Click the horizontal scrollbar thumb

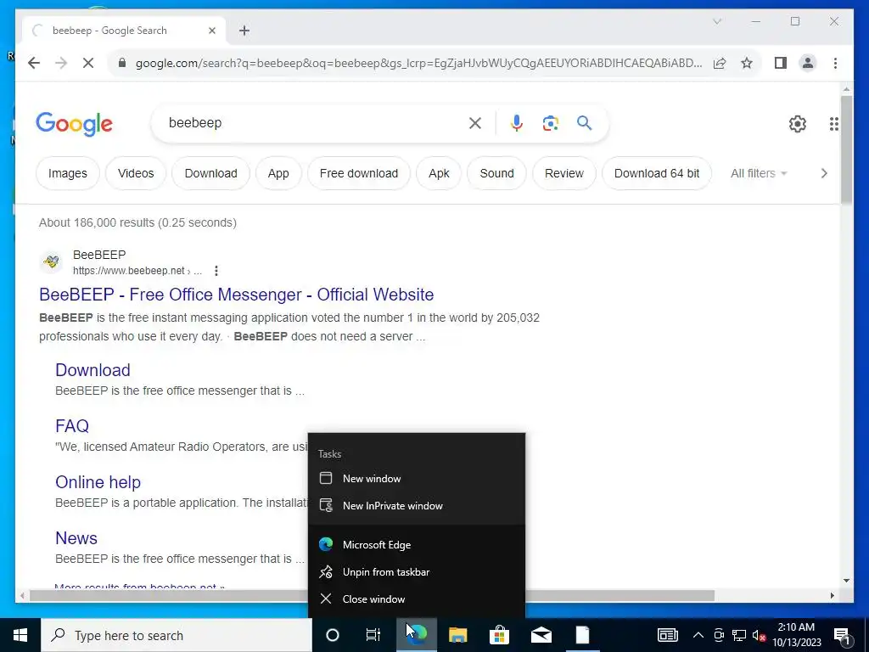(372, 596)
